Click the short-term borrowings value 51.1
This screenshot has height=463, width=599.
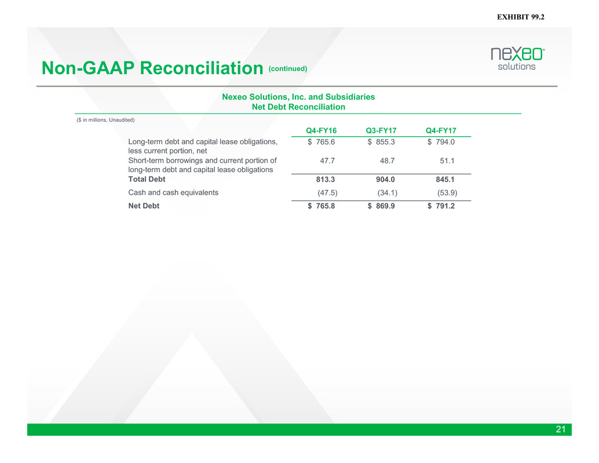click(447, 161)
